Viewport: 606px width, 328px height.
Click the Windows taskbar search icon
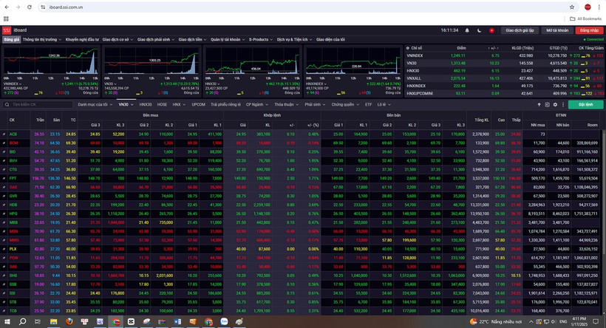coord(24,322)
